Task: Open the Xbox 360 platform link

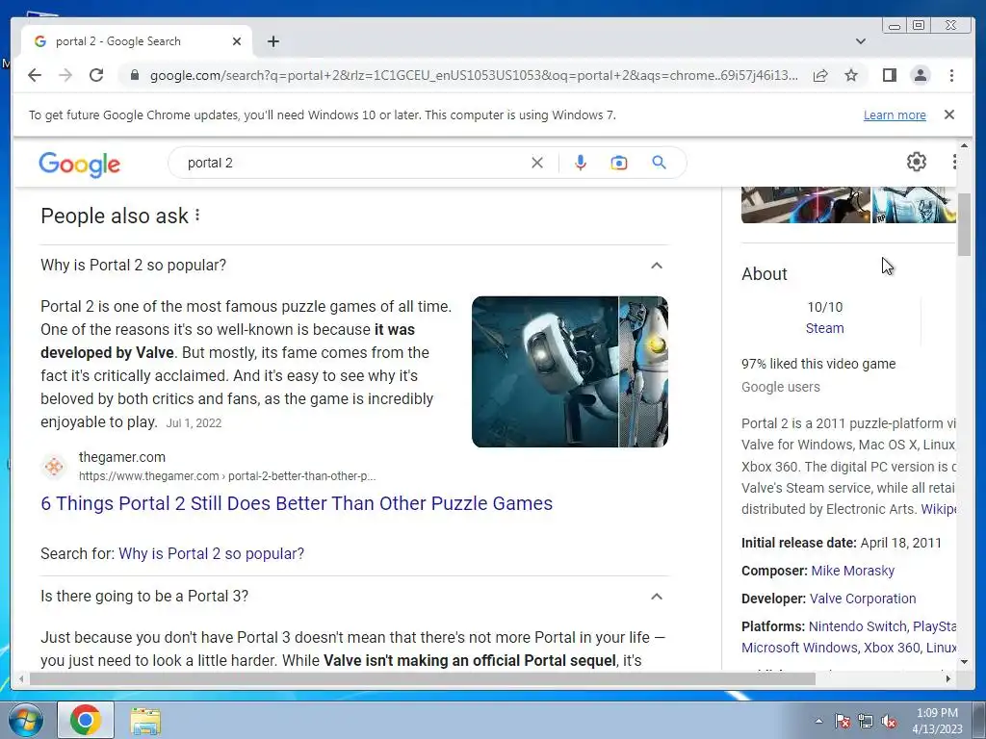Action: pos(892,648)
